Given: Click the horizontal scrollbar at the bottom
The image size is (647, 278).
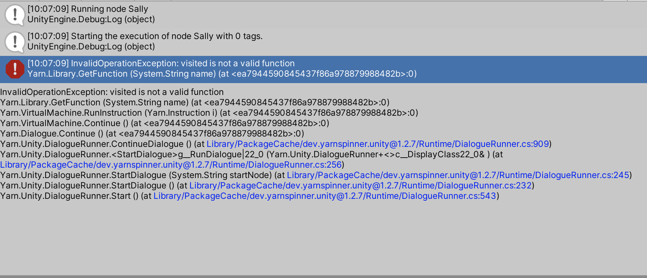Looking at the screenshot, I should pyautogui.click(x=323, y=276).
